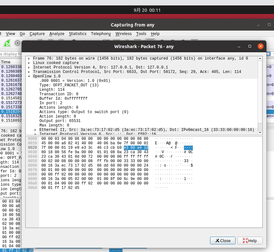Expand the Frame 76 tree row
Screen dimensions: 274x252
[x=29, y=58]
